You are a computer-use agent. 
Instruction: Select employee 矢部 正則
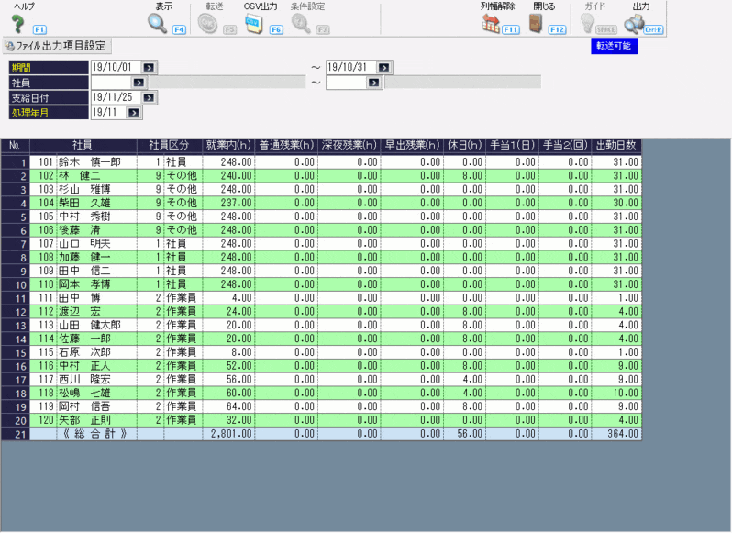84,419
